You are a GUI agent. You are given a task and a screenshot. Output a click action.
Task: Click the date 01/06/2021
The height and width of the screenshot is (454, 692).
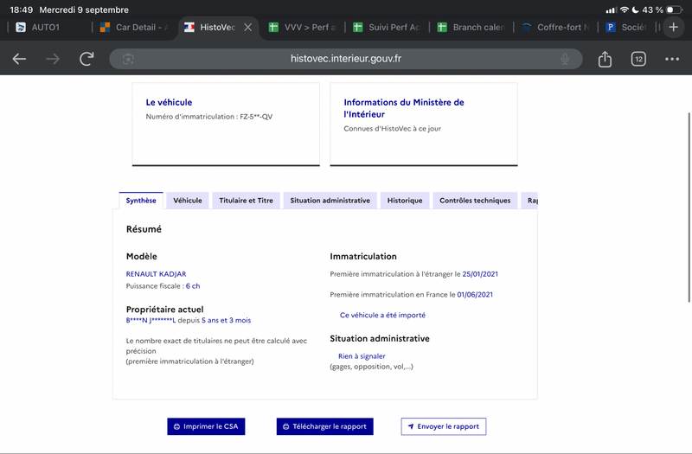[x=475, y=294]
